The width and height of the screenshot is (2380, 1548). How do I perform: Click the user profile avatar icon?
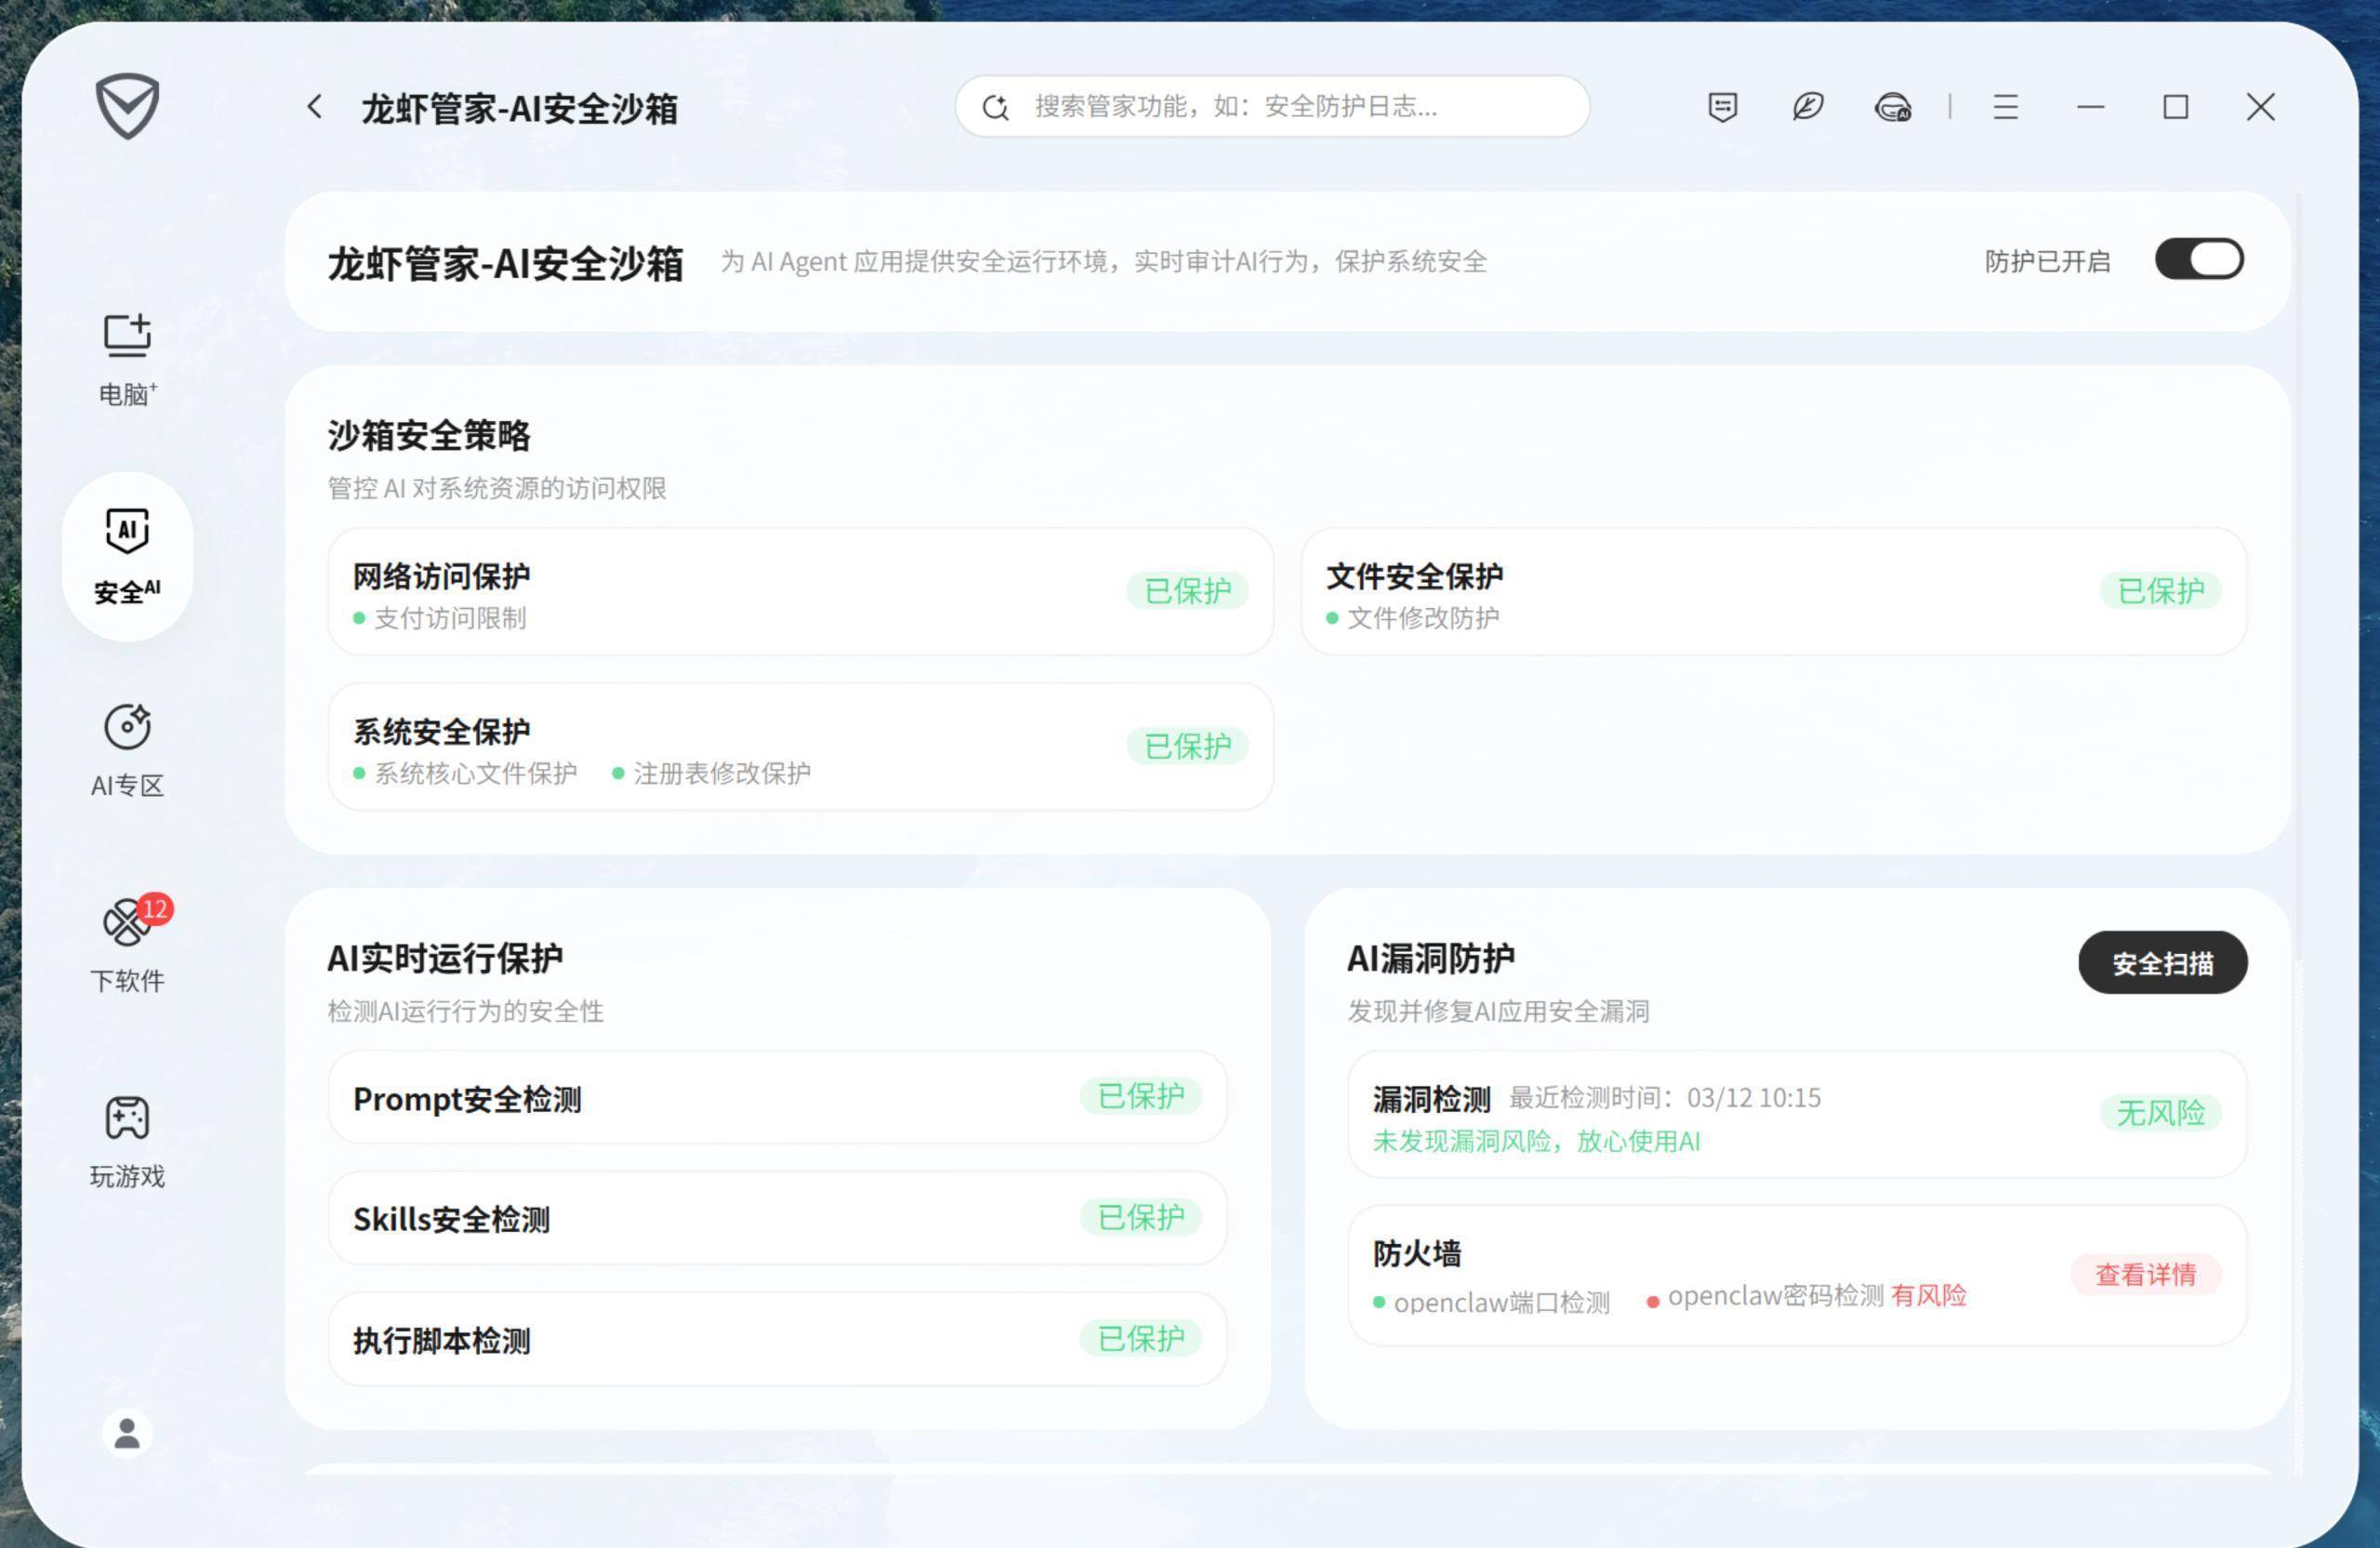point(127,1433)
